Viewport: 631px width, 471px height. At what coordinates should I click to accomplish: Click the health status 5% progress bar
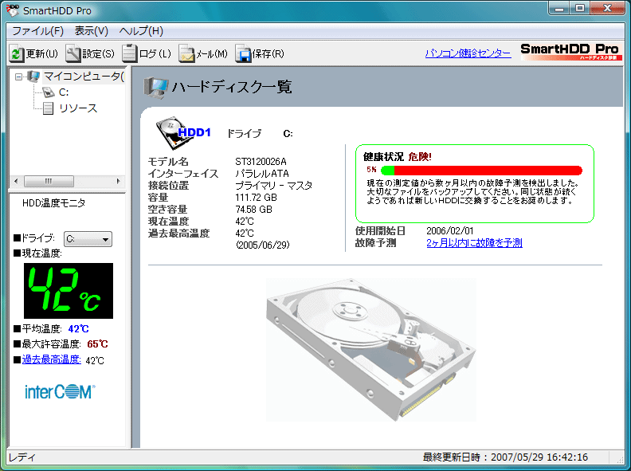point(481,171)
